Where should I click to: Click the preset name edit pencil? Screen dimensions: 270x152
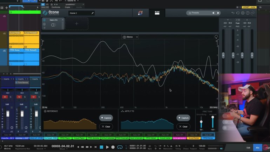[x=93, y=13]
